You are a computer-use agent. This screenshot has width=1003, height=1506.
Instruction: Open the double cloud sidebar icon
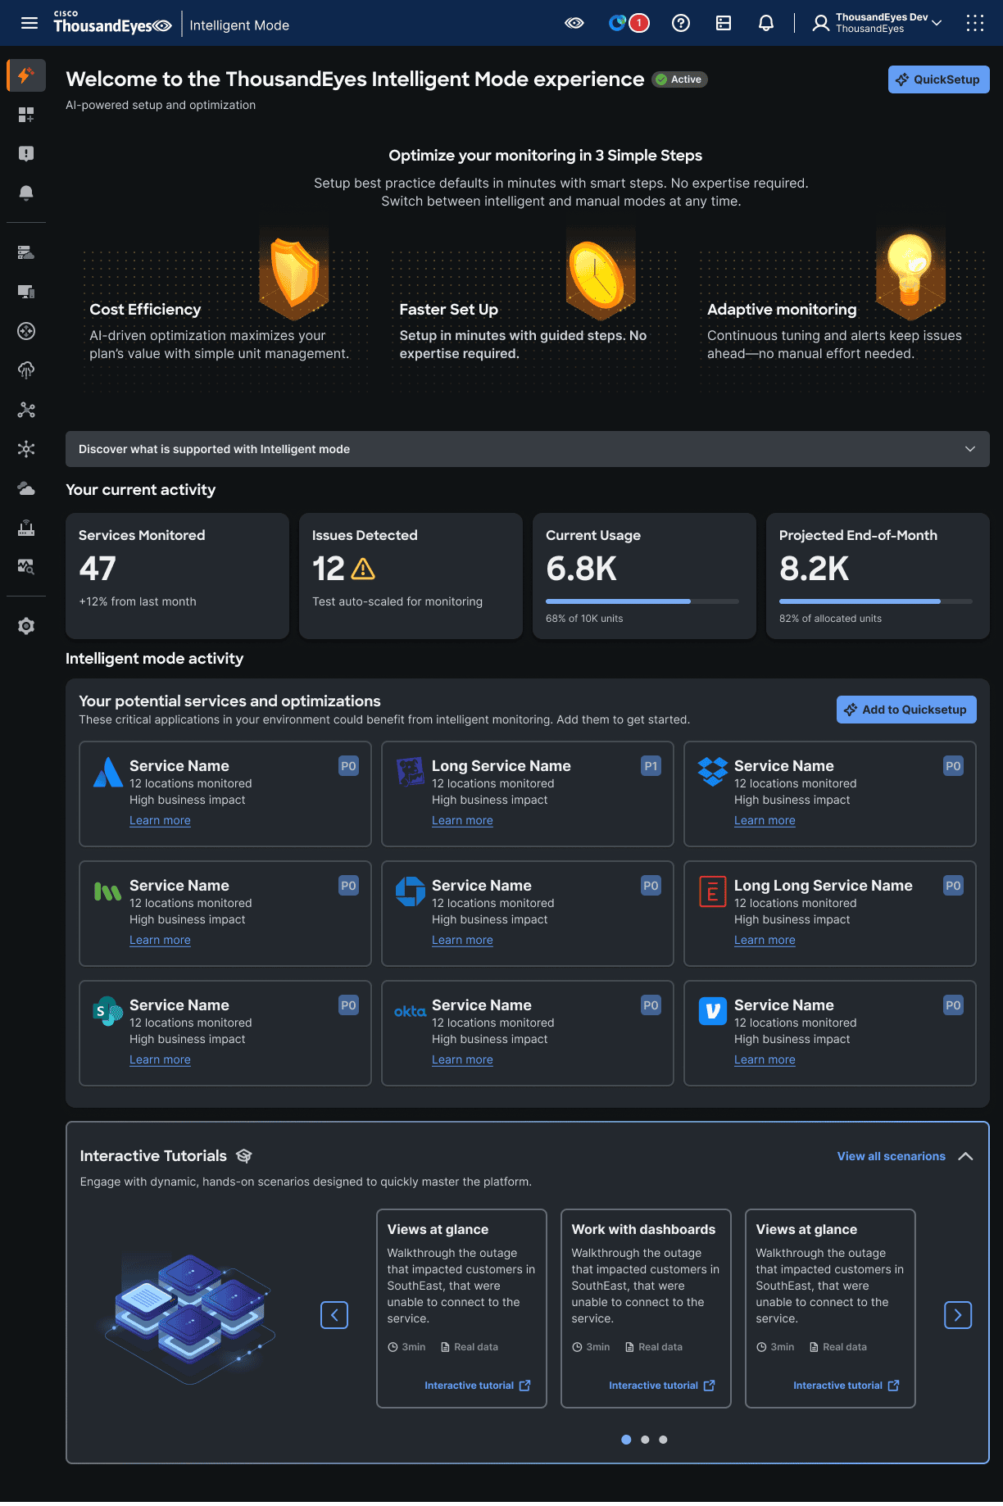click(26, 488)
